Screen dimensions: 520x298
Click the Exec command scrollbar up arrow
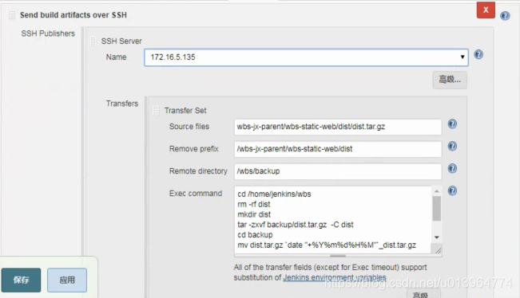coord(436,191)
